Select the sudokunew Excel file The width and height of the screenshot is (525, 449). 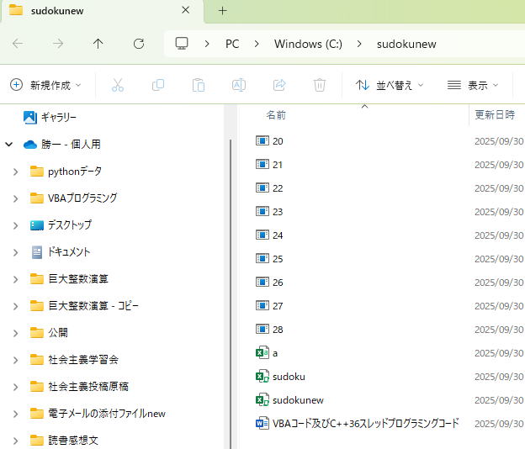pyautogui.click(x=298, y=400)
